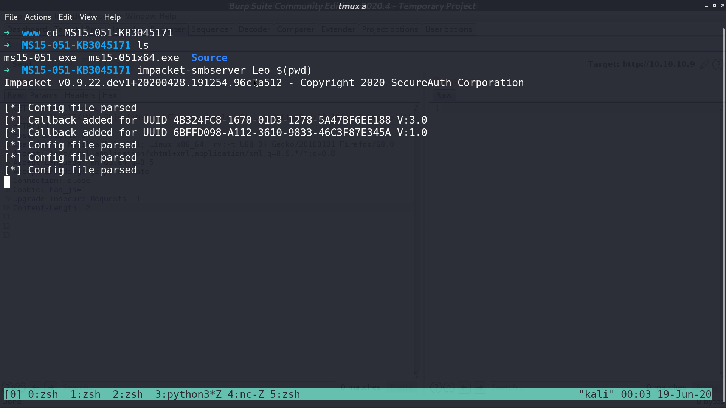
Task: Switch to tmux window 5:zsh
Action: click(x=285, y=394)
